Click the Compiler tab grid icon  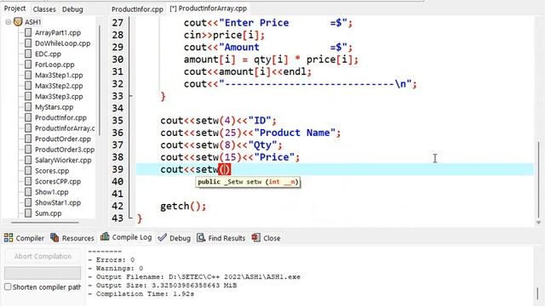tap(9, 238)
